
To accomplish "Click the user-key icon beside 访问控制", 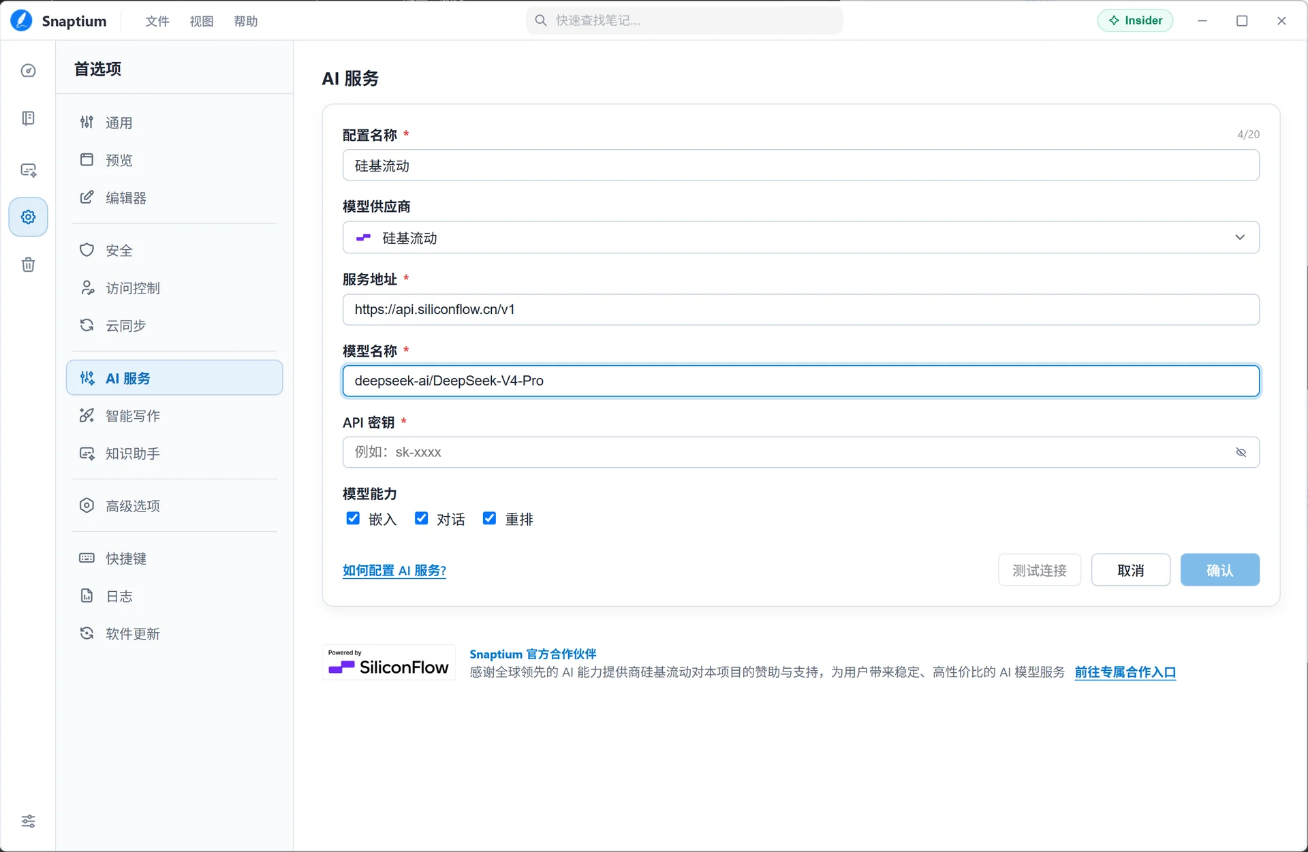I will [x=87, y=287].
